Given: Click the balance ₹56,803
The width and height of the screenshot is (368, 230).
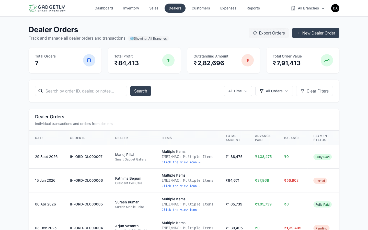Looking at the screenshot, I should pyautogui.click(x=291, y=180).
